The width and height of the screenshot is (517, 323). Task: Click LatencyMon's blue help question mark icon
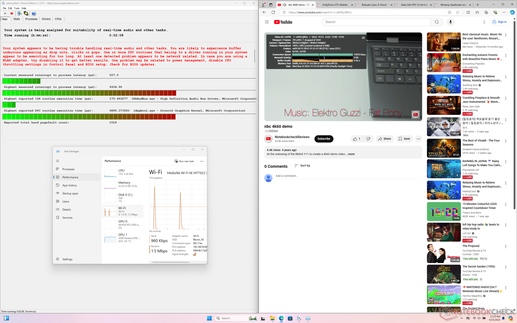click(x=34, y=13)
